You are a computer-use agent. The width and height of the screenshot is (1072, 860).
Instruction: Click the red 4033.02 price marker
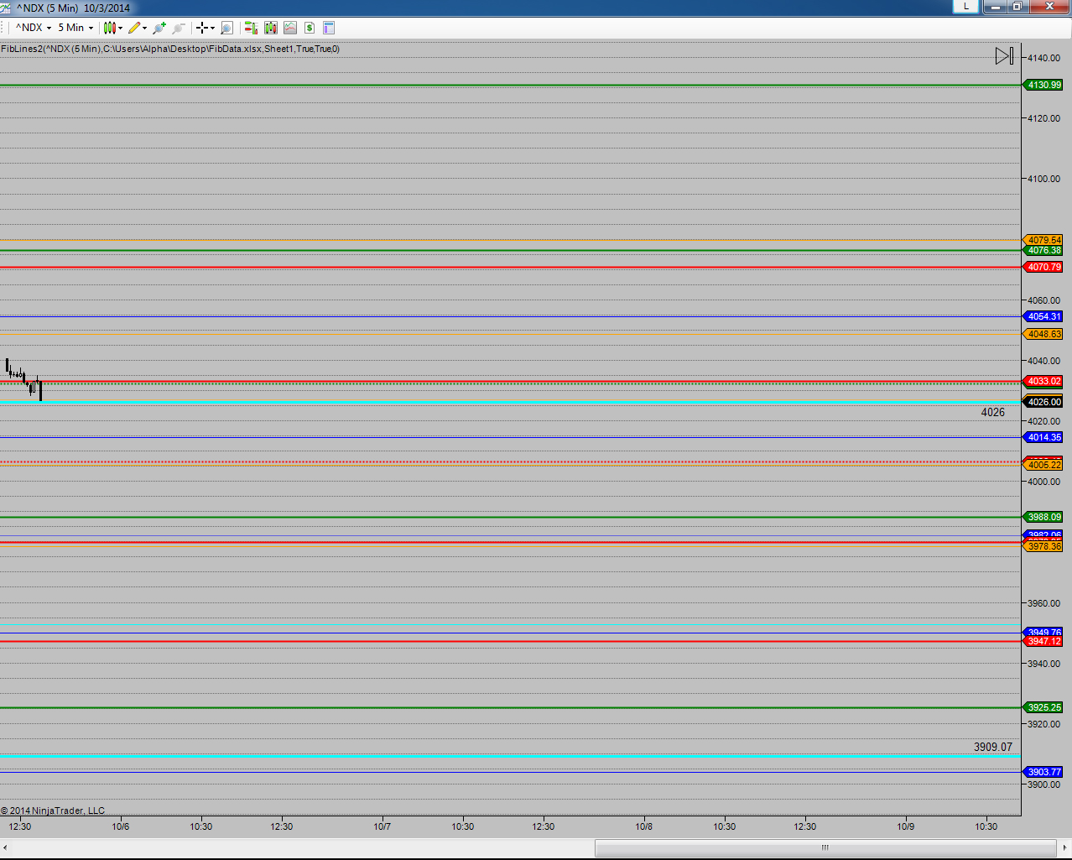pos(1043,381)
